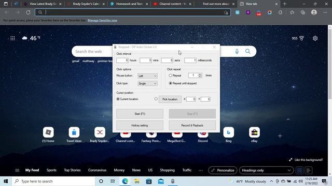
Task: Open Mail app from the taskbar
Action: pyautogui.click(x=161, y=181)
